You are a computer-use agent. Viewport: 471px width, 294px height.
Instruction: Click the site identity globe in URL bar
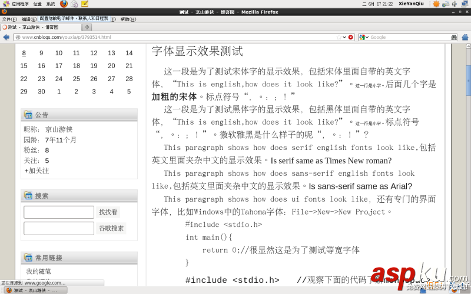[x=18, y=37]
